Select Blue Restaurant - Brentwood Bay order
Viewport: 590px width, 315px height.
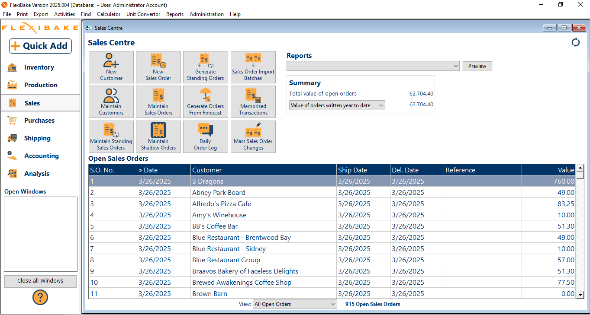pyautogui.click(x=332, y=237)
